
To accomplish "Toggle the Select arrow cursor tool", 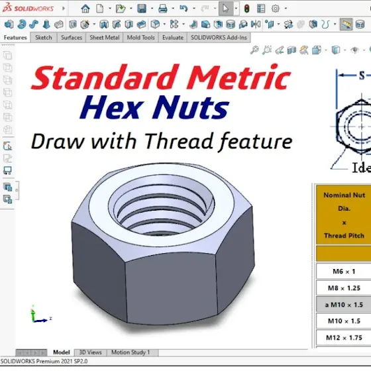I will (226, 9).
